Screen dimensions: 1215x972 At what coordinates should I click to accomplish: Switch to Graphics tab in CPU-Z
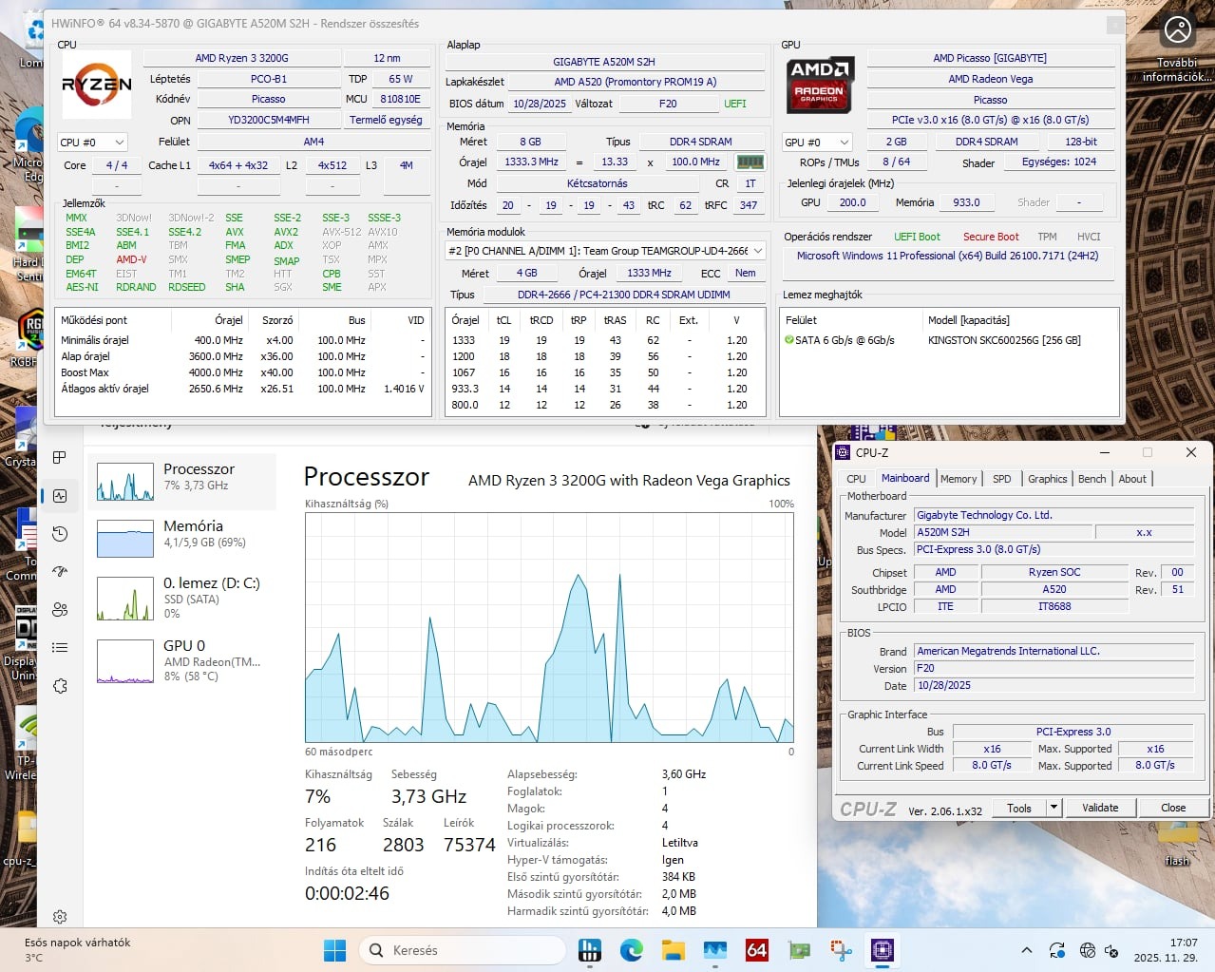click(x=1048, y=479)
